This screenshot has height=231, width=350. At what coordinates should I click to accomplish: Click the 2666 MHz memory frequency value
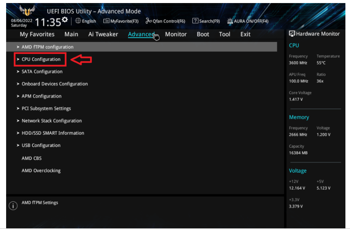pos(298,135)
